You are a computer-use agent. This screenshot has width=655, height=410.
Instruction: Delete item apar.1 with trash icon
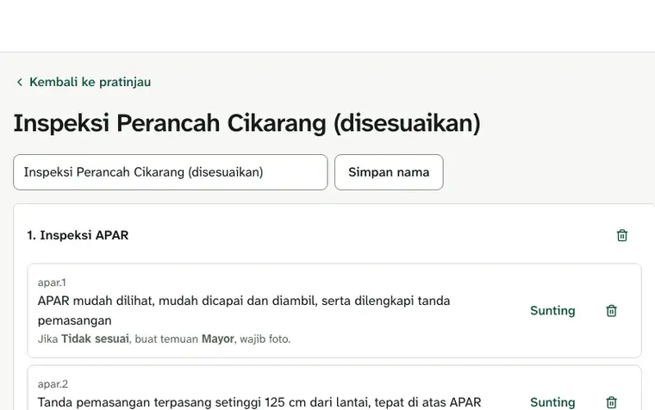coord(611,311)
